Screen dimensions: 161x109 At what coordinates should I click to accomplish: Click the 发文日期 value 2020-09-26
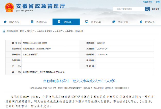click(x=102, y=49)
